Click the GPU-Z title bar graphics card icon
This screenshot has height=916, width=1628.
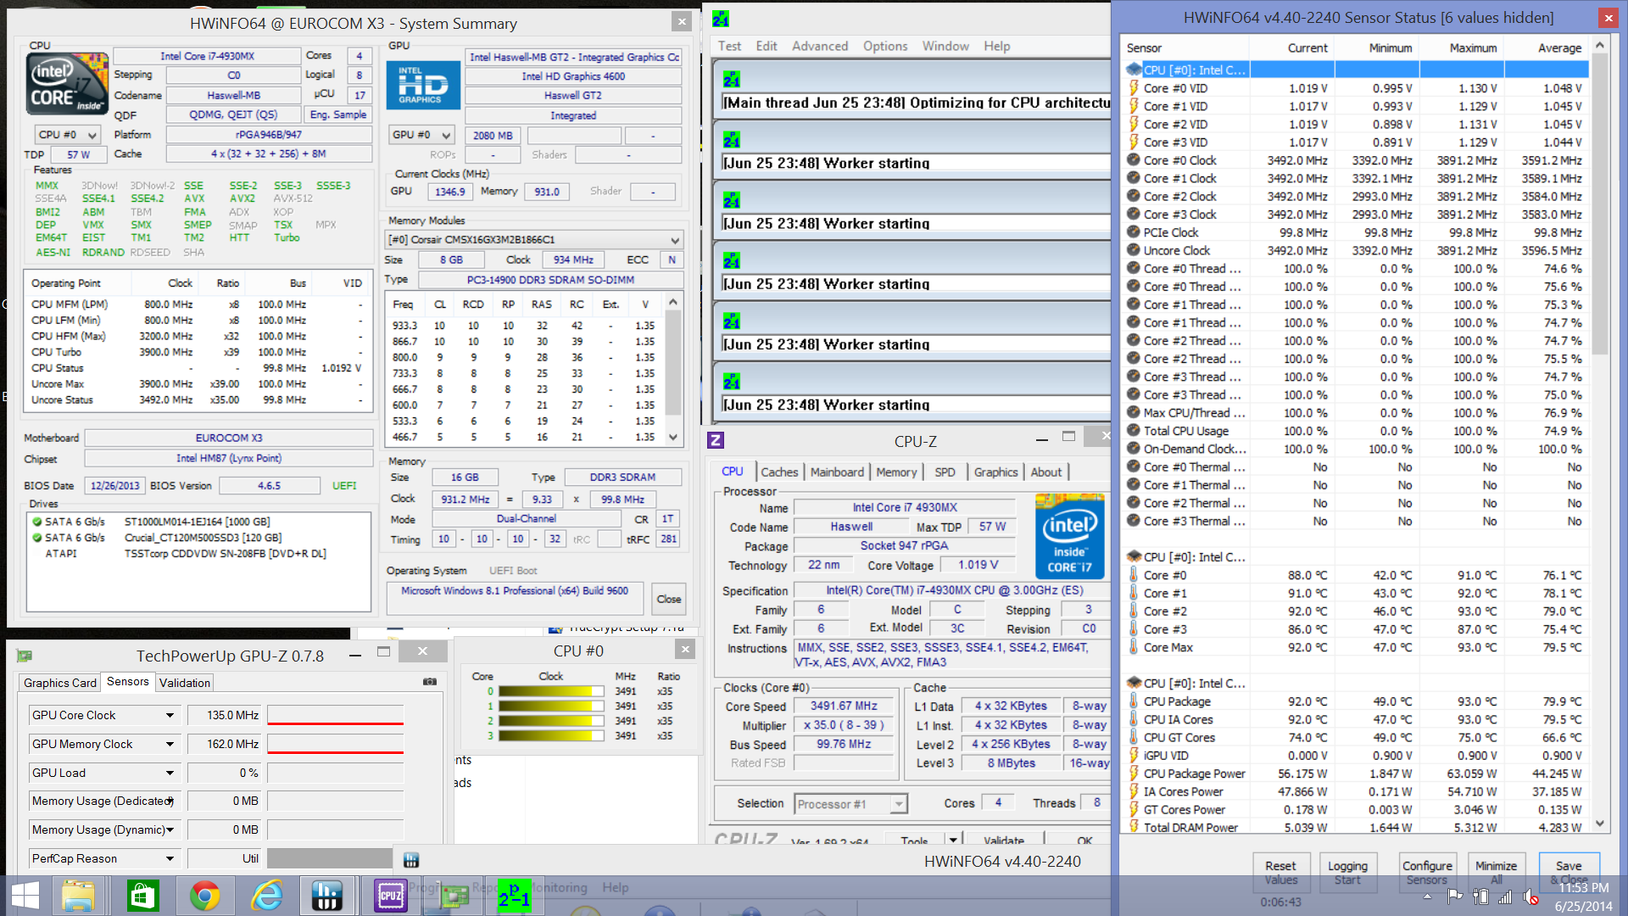pyautogui.click(x=25, y=656)
